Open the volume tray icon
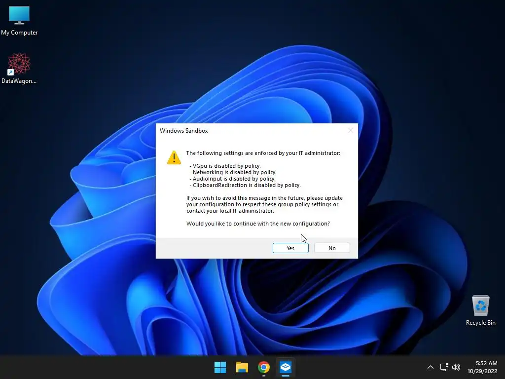Image resolution: width=505 pixels, height=379 pixels. pyautogui.click(x=456, y=367)
